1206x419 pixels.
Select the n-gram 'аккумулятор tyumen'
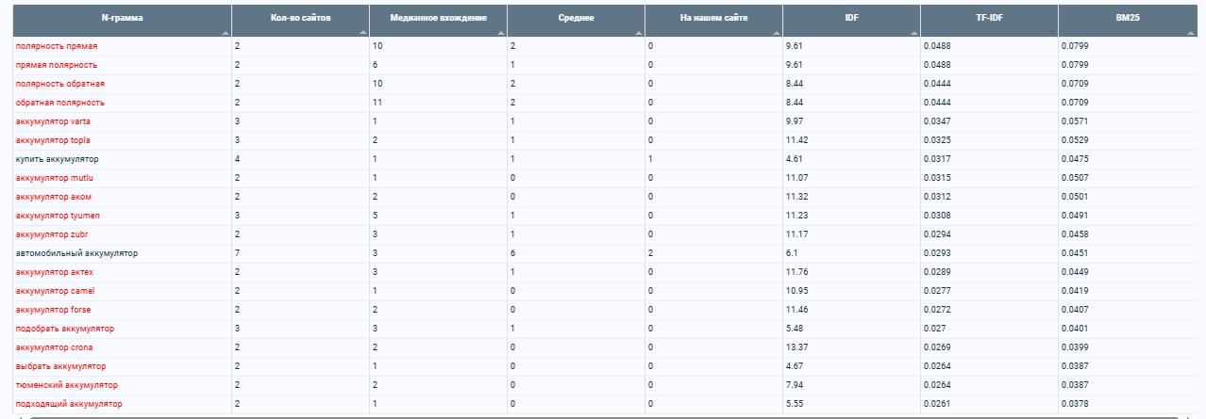pyautogui.click(x=58, y=216)
